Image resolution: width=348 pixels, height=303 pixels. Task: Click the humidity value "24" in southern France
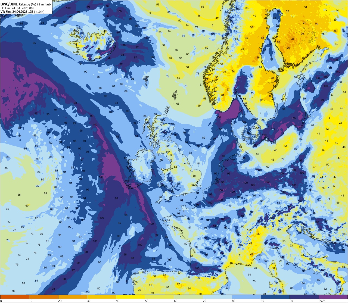pos(251,254)
